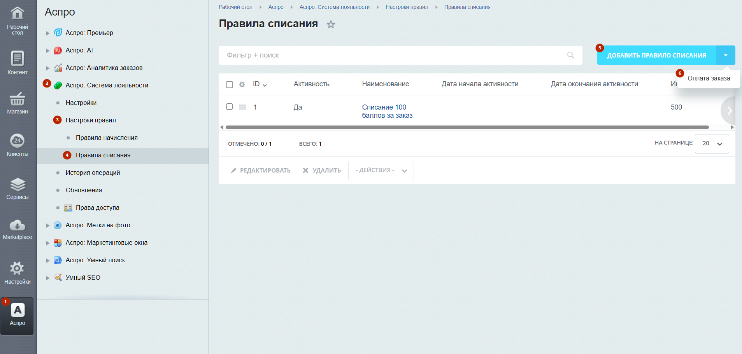The width and height of the screenshot is (742, 354).
Task: Select Оплата заказа from dropdown menu
Action: [x=709, y=78]
